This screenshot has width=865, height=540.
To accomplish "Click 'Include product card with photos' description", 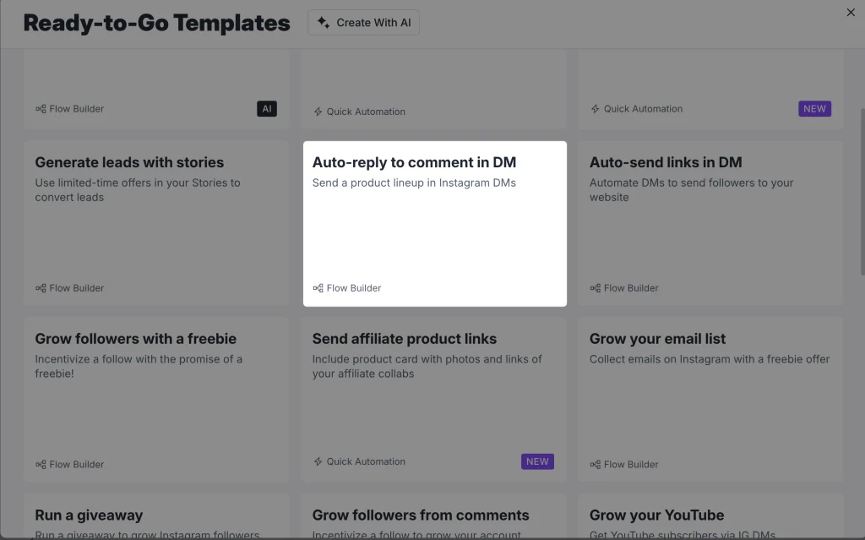I will coord(427,366).
